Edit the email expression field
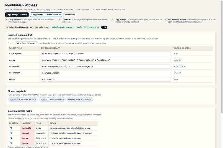Image resolution: width=223 pixels, height=148 pixels. pyautogui.click(x=106, y=79)
